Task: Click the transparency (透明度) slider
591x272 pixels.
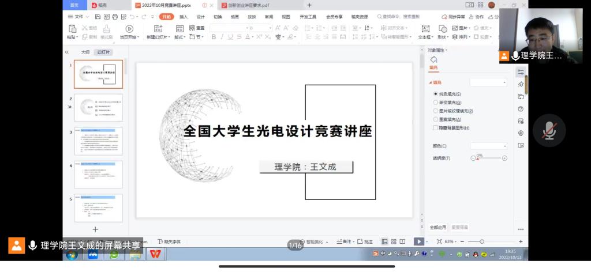Action: [x=489, y=158]
